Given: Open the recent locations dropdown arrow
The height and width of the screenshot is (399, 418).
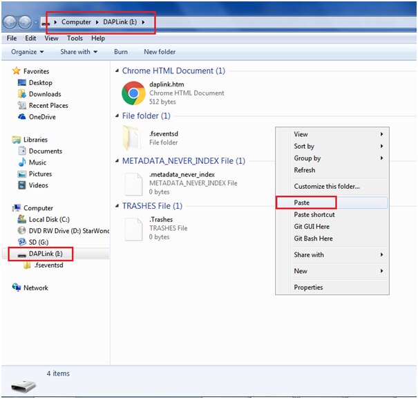Looking at the screenshot, I should [x=36, y=22].
